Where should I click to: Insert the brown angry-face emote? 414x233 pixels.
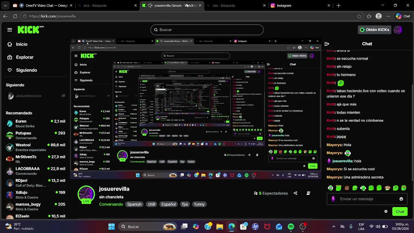click(347, 188)
